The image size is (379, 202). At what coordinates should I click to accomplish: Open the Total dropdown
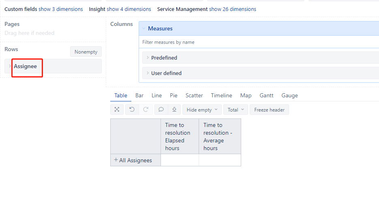[236, 110]
